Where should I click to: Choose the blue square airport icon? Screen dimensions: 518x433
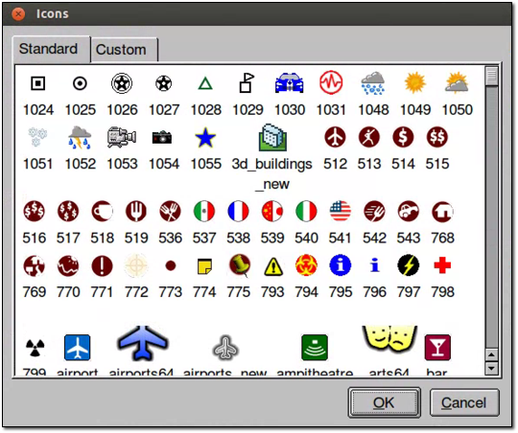point(78,348)
